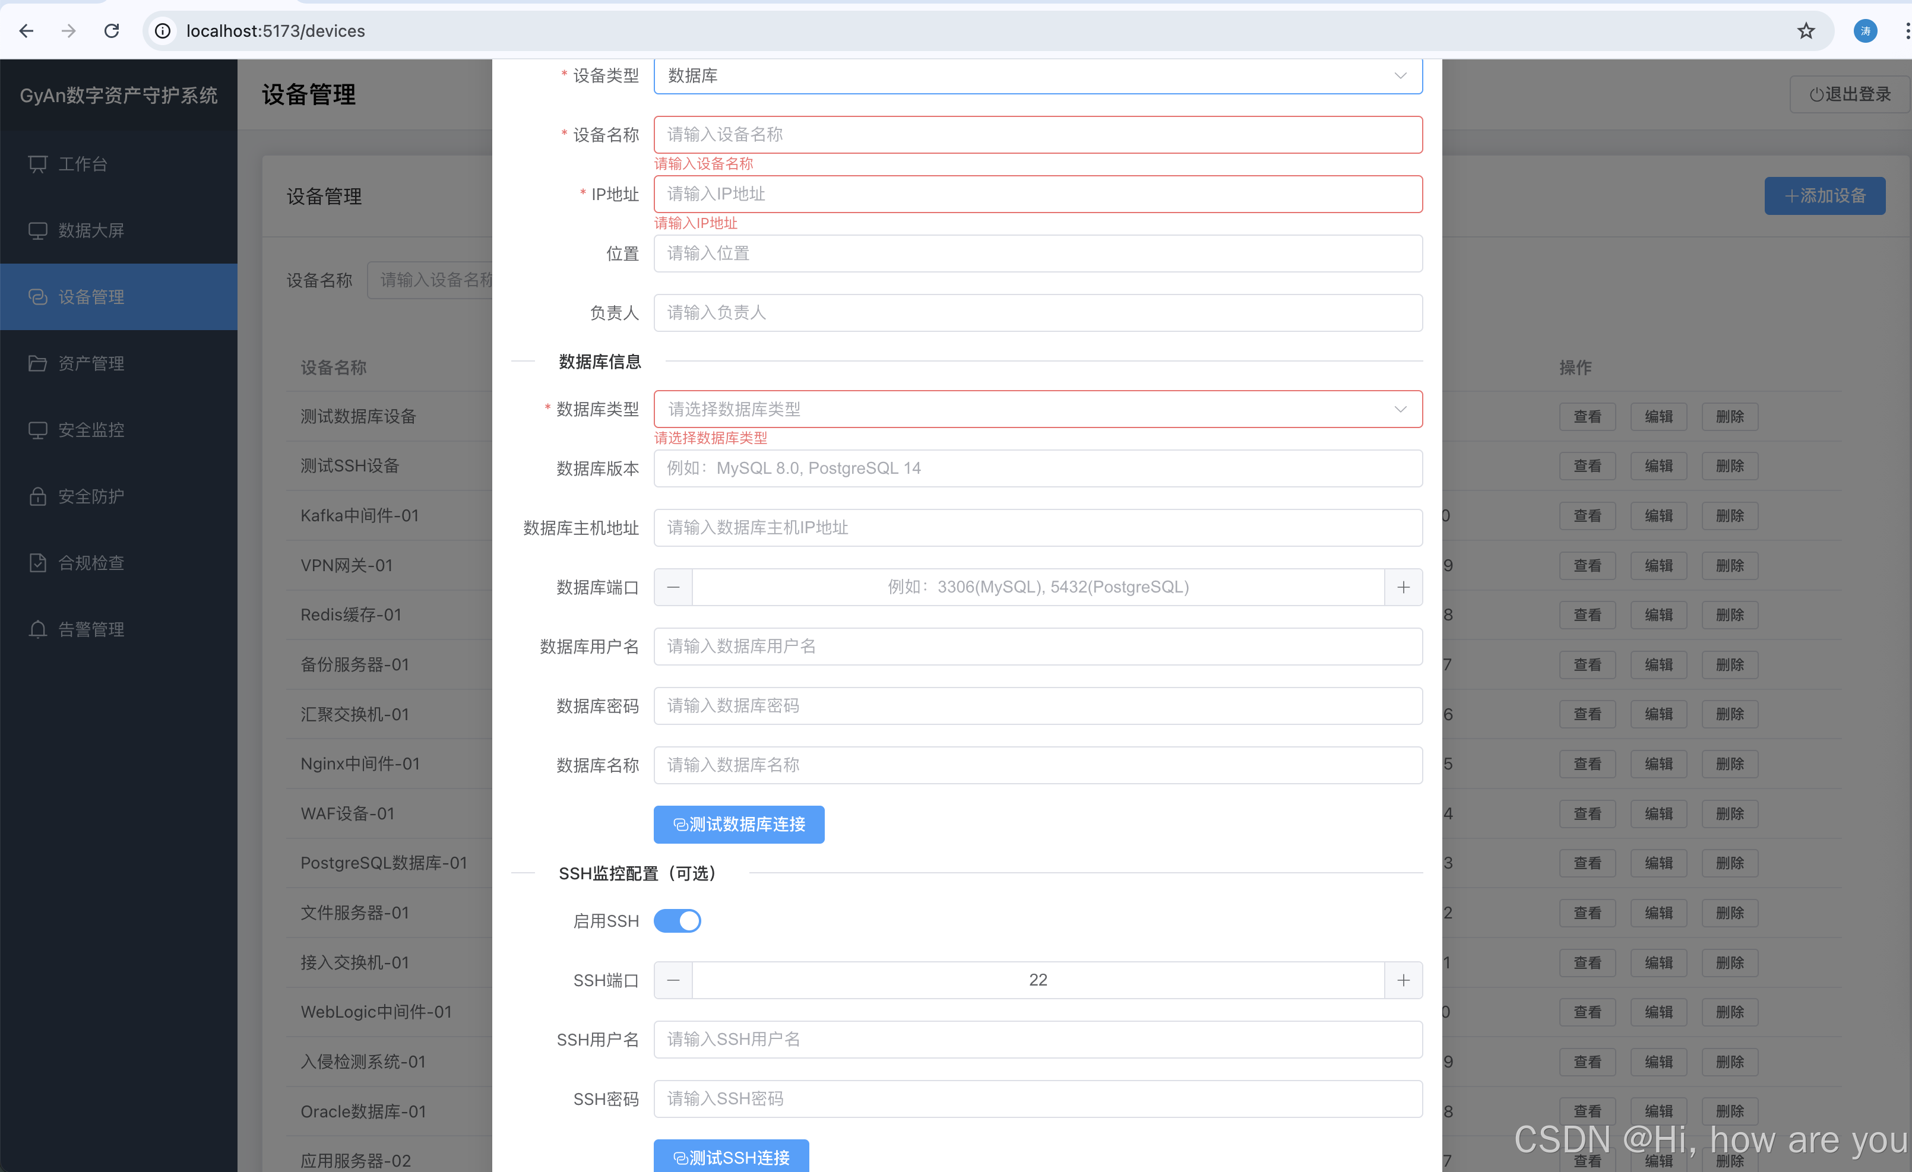Screen dimensions: 1912x1172
Task: Go to 资产管理 sidebar item
Action: coord(91,363)
